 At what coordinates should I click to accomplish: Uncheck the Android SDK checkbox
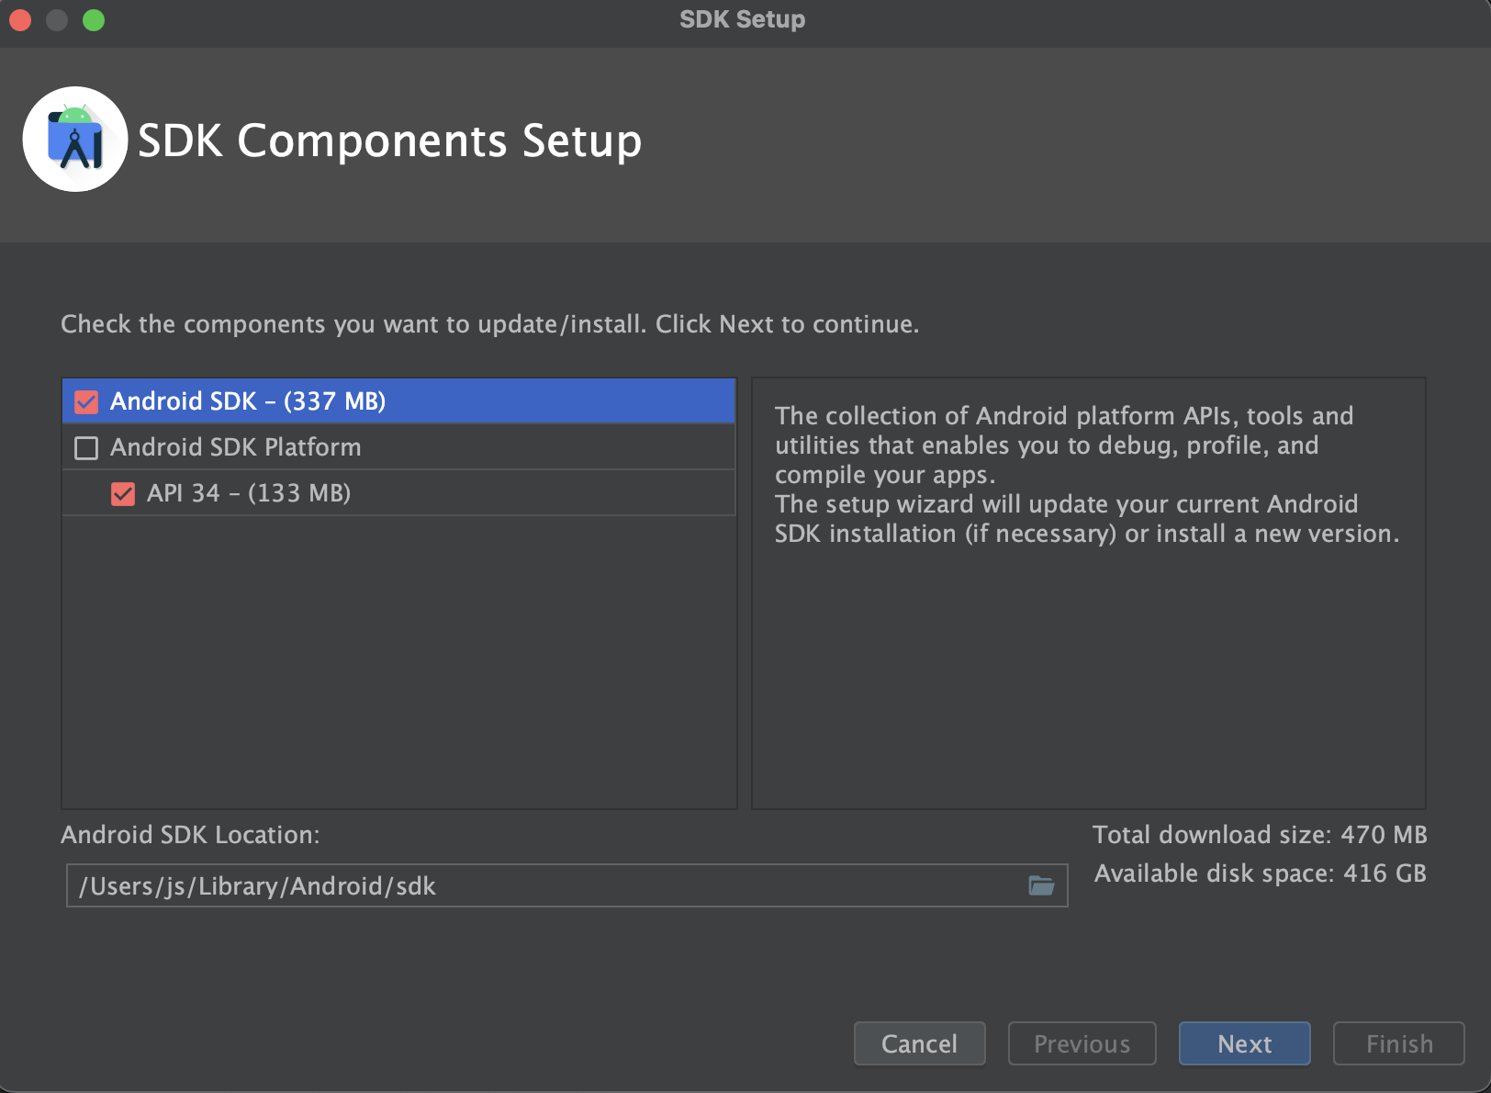click(x=86, y=401)
